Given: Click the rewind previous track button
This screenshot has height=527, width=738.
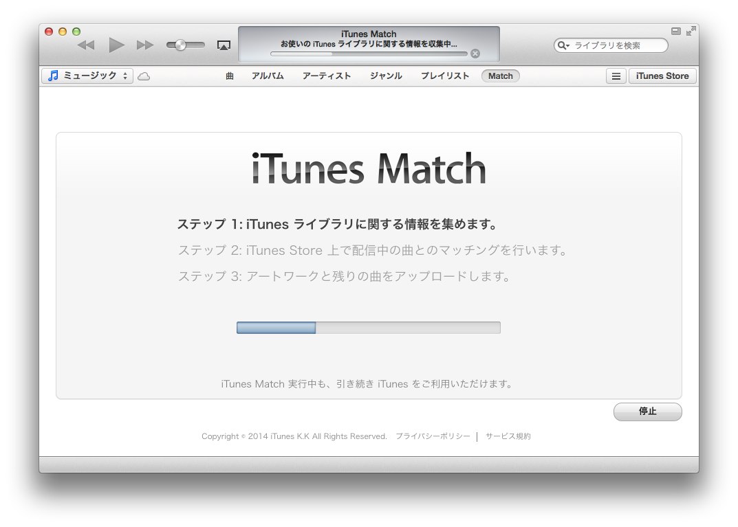Looking at the screenshot, I should coord(86,45).
